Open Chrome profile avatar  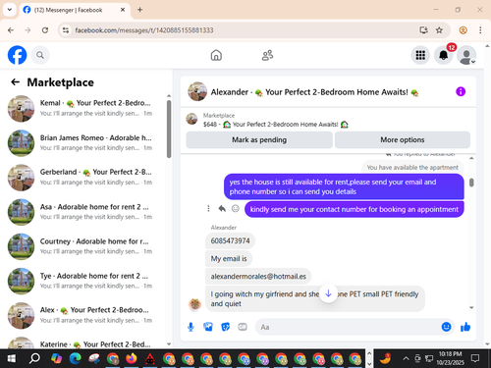(x=463, y=30)
